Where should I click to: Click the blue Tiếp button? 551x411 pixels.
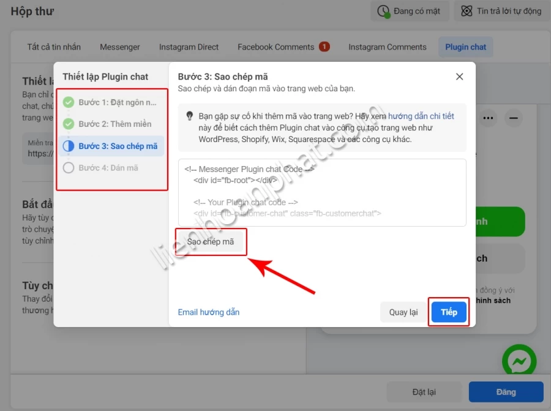pos(449,312)
